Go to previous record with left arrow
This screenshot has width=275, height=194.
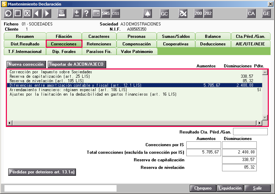(x=37, y=13)
